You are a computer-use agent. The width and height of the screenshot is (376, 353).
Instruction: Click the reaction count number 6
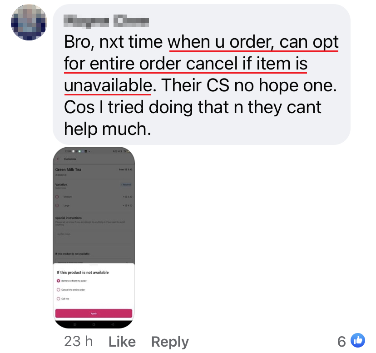pyautogui.click(x=341, y=342)
